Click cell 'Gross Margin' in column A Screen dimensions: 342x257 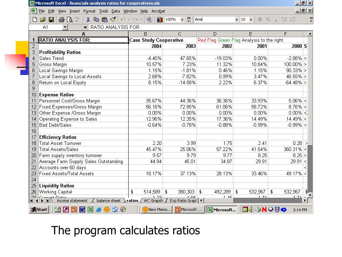click(x=83, y=65)
